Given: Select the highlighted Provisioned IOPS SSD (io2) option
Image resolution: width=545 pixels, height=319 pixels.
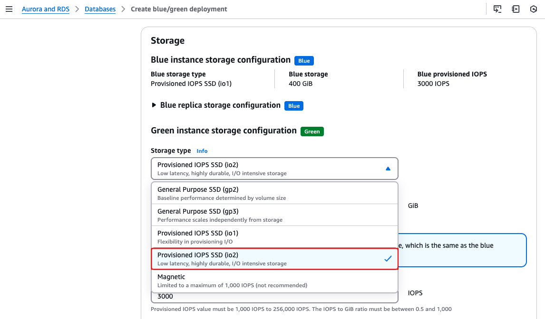Looking at the screenshot, I should pos(266,259).
